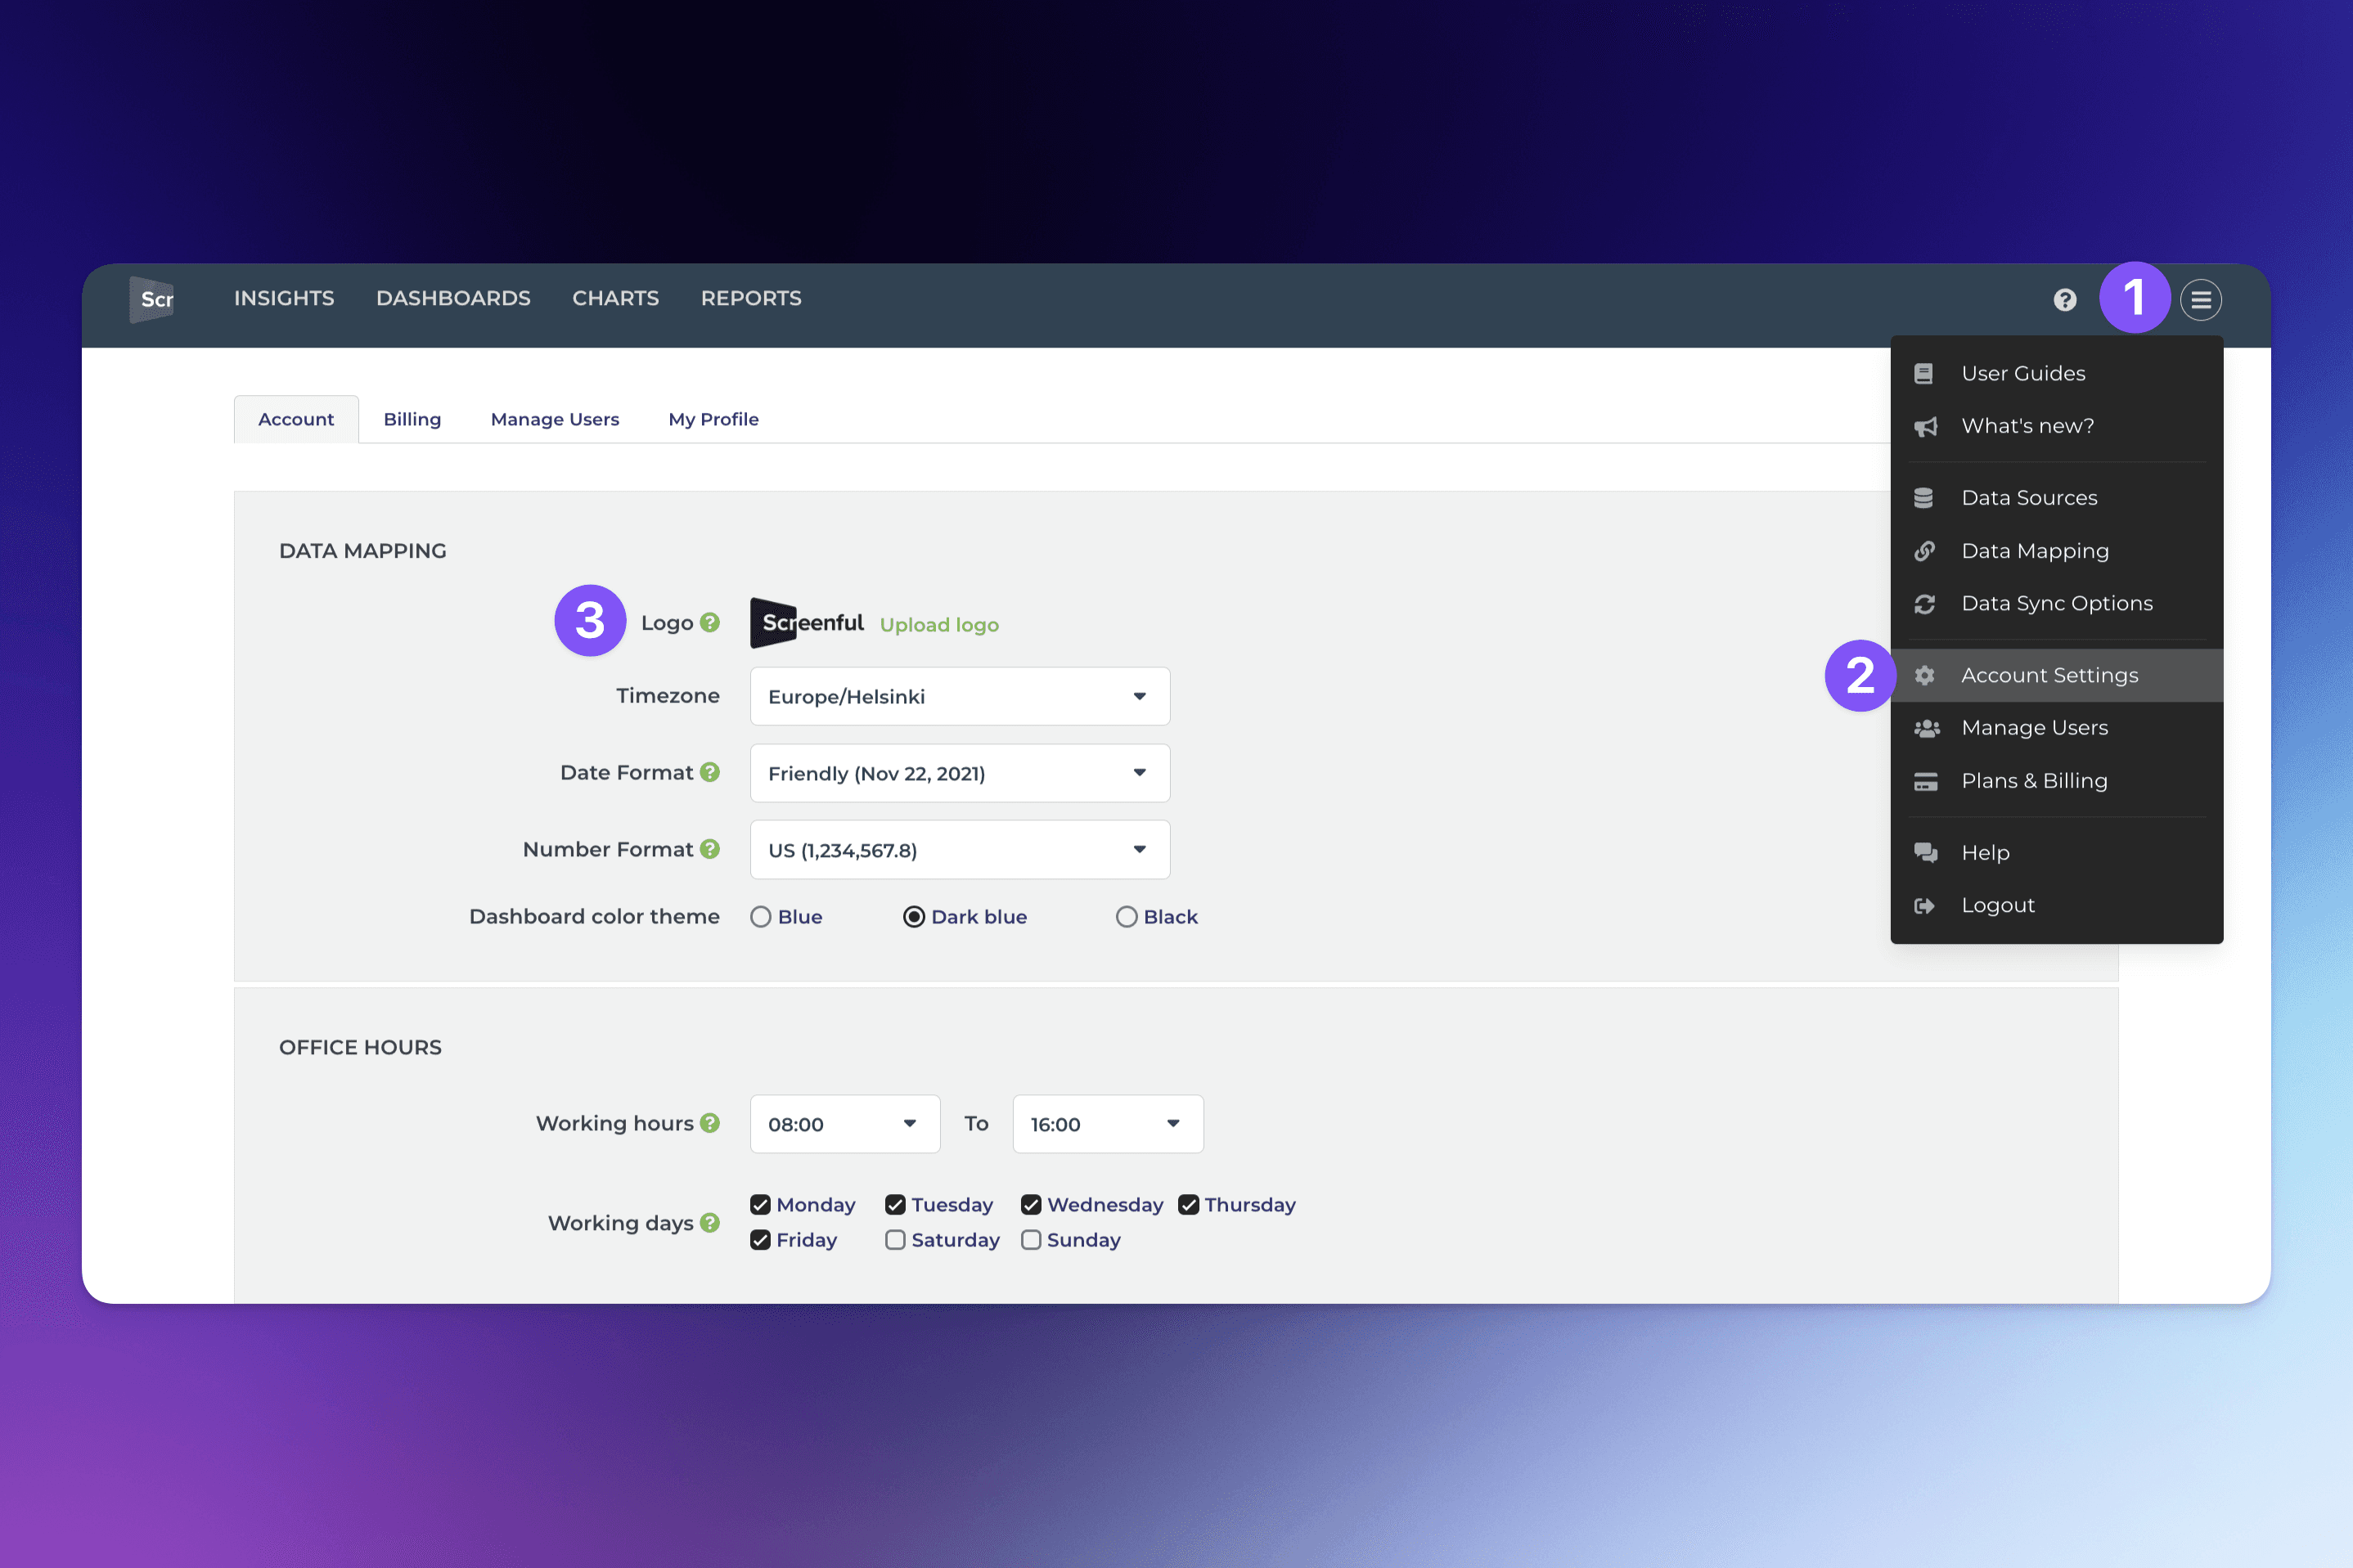The height and width of the screenshot is (1568, 2353).
Task: Click help icon beside Number Format label
Action: 710,849
